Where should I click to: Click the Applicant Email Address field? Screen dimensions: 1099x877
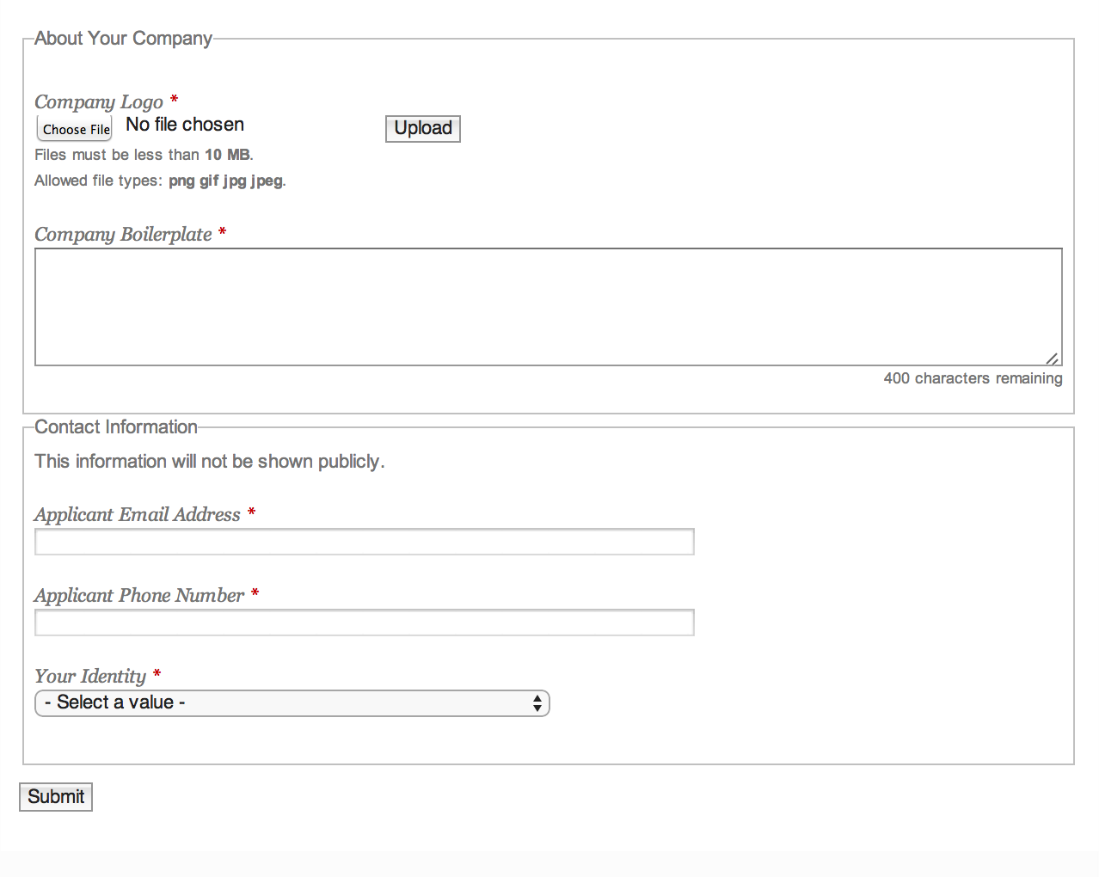coord(365,542)
